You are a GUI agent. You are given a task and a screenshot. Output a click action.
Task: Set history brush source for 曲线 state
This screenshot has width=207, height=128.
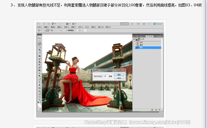(134, 45)
